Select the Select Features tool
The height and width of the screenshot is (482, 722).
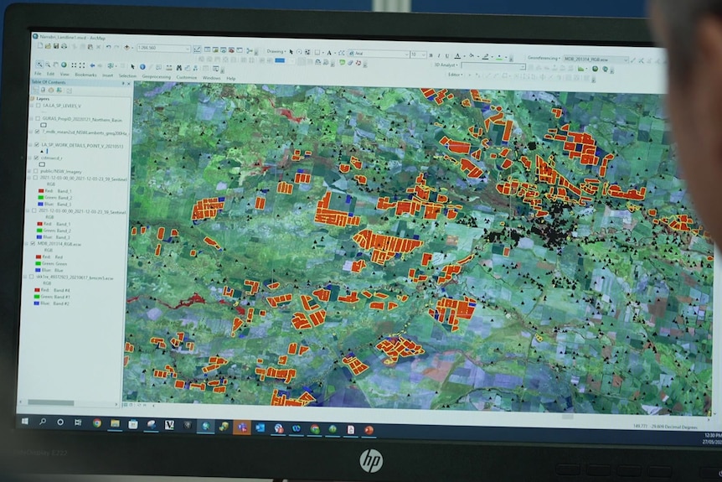[111, 65]
